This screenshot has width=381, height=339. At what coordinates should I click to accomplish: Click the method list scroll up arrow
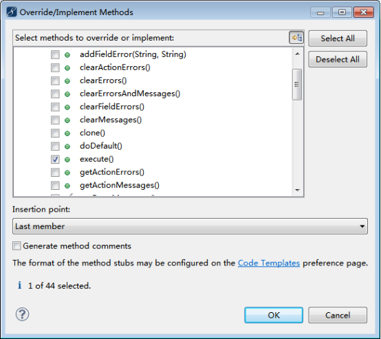297,54
